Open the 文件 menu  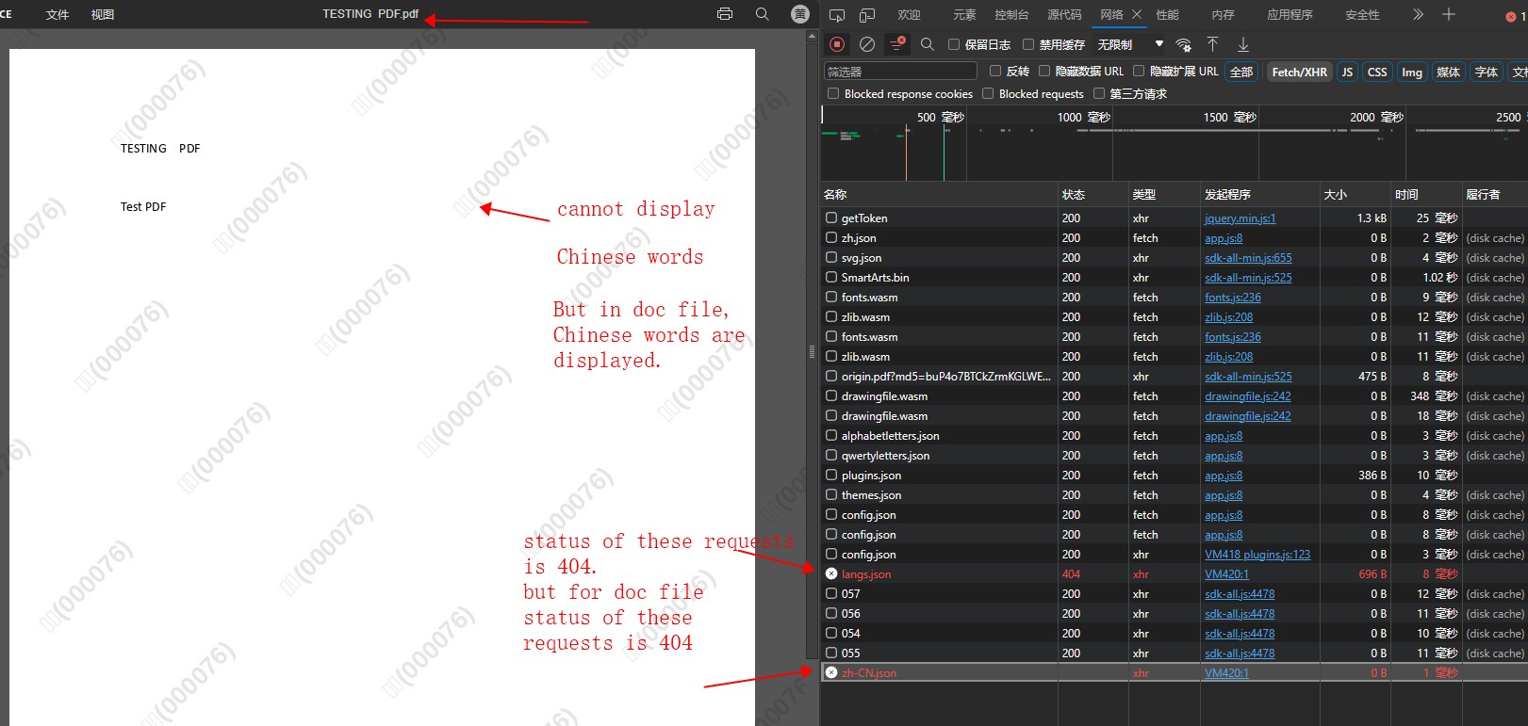click(58, 15)
